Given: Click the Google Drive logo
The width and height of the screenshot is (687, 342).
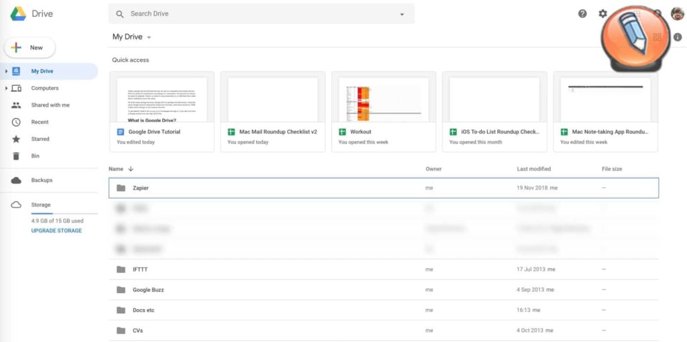Looking at the screenshot, I should (18, 13).
